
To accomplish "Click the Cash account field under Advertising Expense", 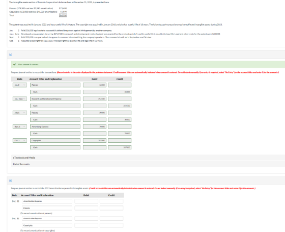I will [x=55, y=134].
